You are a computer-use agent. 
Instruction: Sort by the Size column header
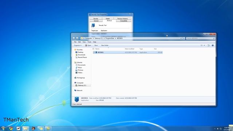(x=155, y=49)
